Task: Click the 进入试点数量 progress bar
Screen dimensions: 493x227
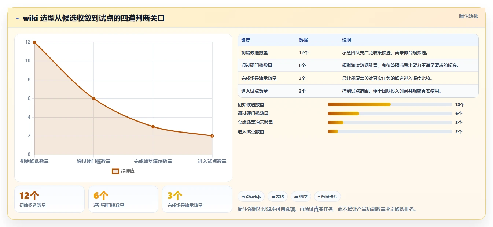Action: 390,131
